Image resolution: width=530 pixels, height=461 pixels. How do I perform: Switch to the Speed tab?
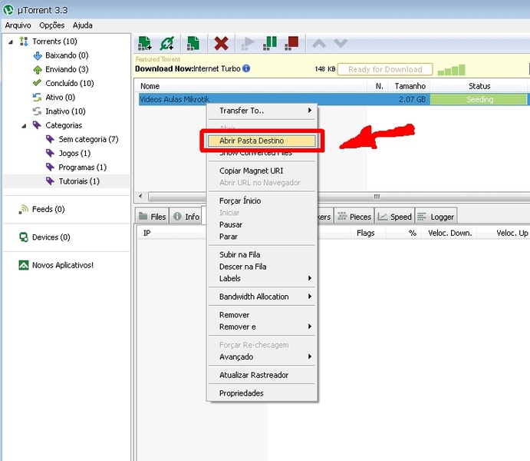coord(394,216)
